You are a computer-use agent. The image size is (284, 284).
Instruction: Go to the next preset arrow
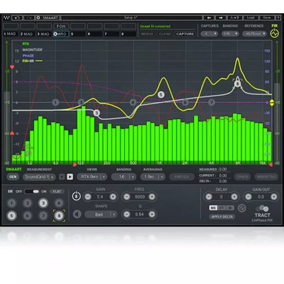[x=220, y=18]
